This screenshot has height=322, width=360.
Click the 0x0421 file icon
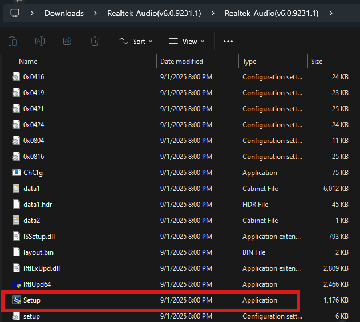[16, 108]
